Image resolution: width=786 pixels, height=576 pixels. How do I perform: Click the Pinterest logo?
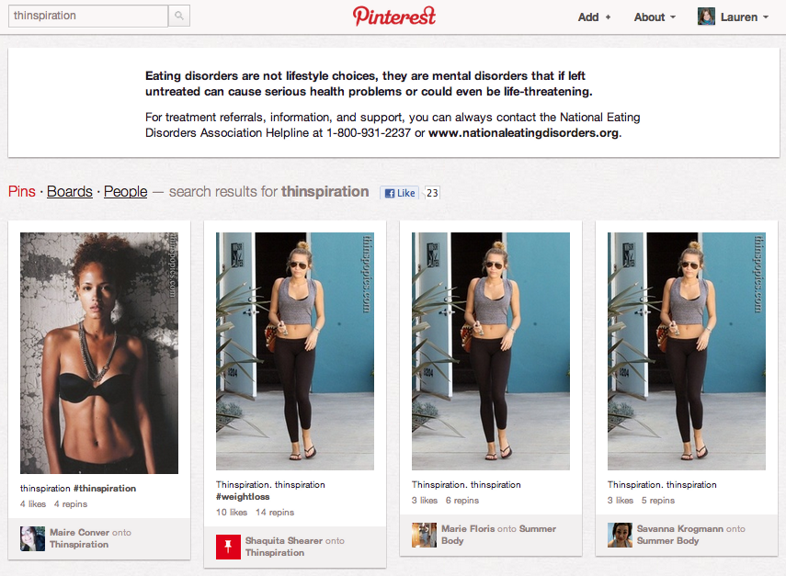point(394,16)
